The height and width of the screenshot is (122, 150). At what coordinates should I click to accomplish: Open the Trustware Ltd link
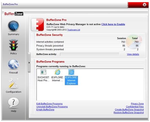click(73, 30)
